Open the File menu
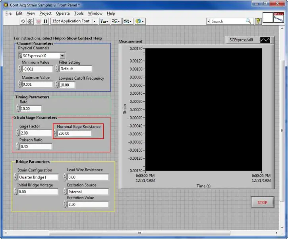 (x=8, y=14)
